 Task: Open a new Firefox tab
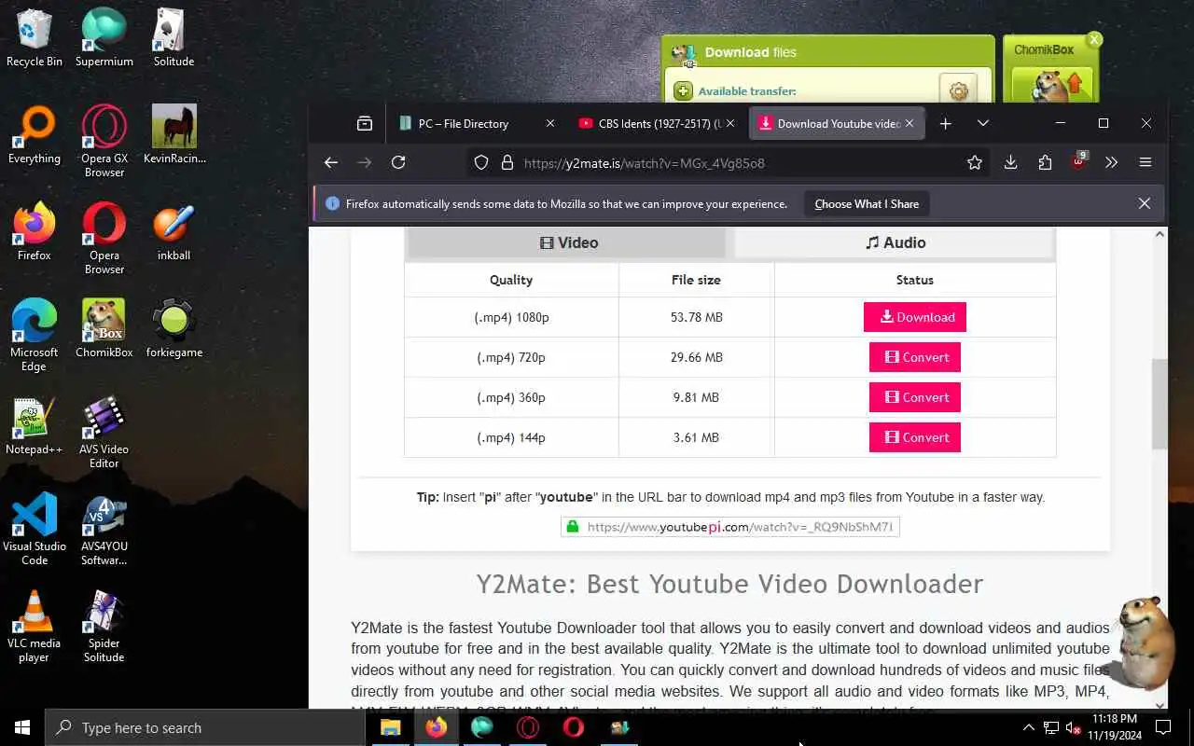[946, 123]
